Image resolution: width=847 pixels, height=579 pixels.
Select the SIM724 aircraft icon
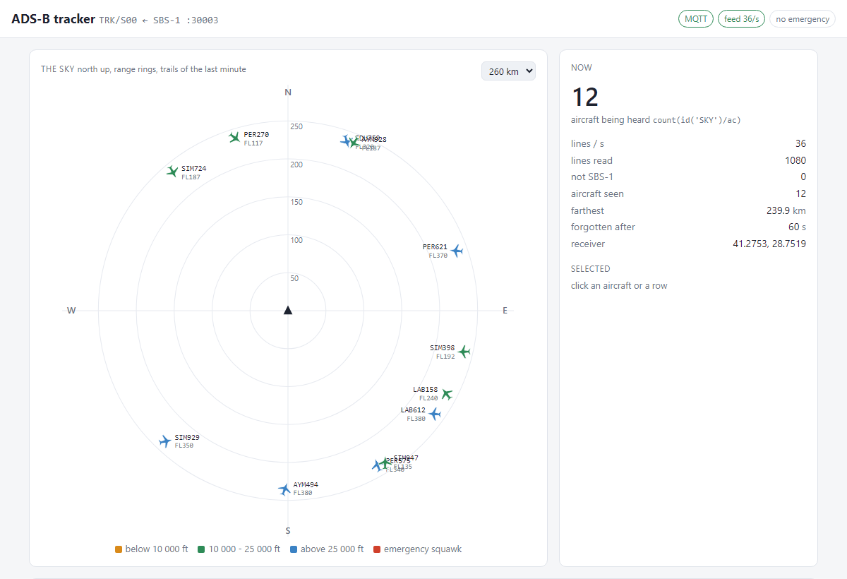172,171
